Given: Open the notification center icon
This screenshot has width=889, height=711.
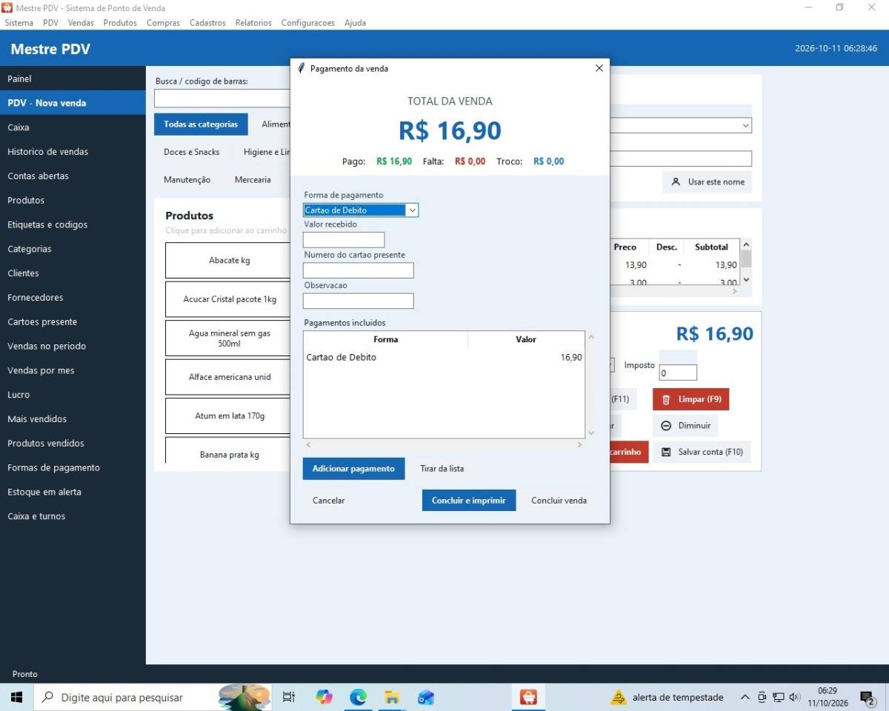Looking at the screenshot, I should click(868, 697).
